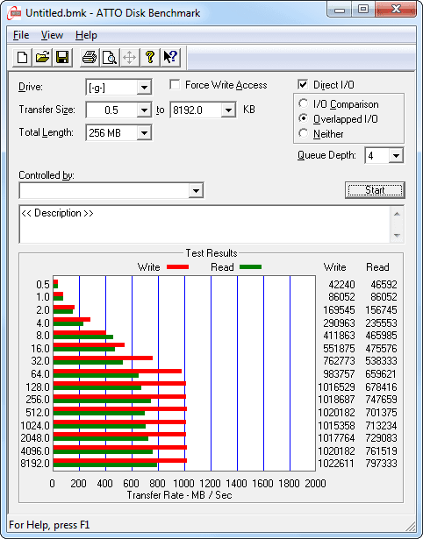Viewport: 423px width, 539px height.
Task: Click the Test Results group title
Action: coord(211,253)
